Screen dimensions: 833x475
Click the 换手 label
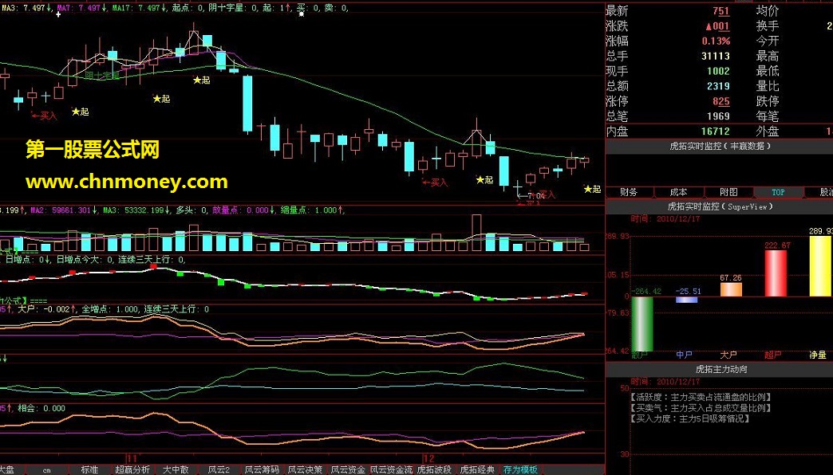(767, 26)
